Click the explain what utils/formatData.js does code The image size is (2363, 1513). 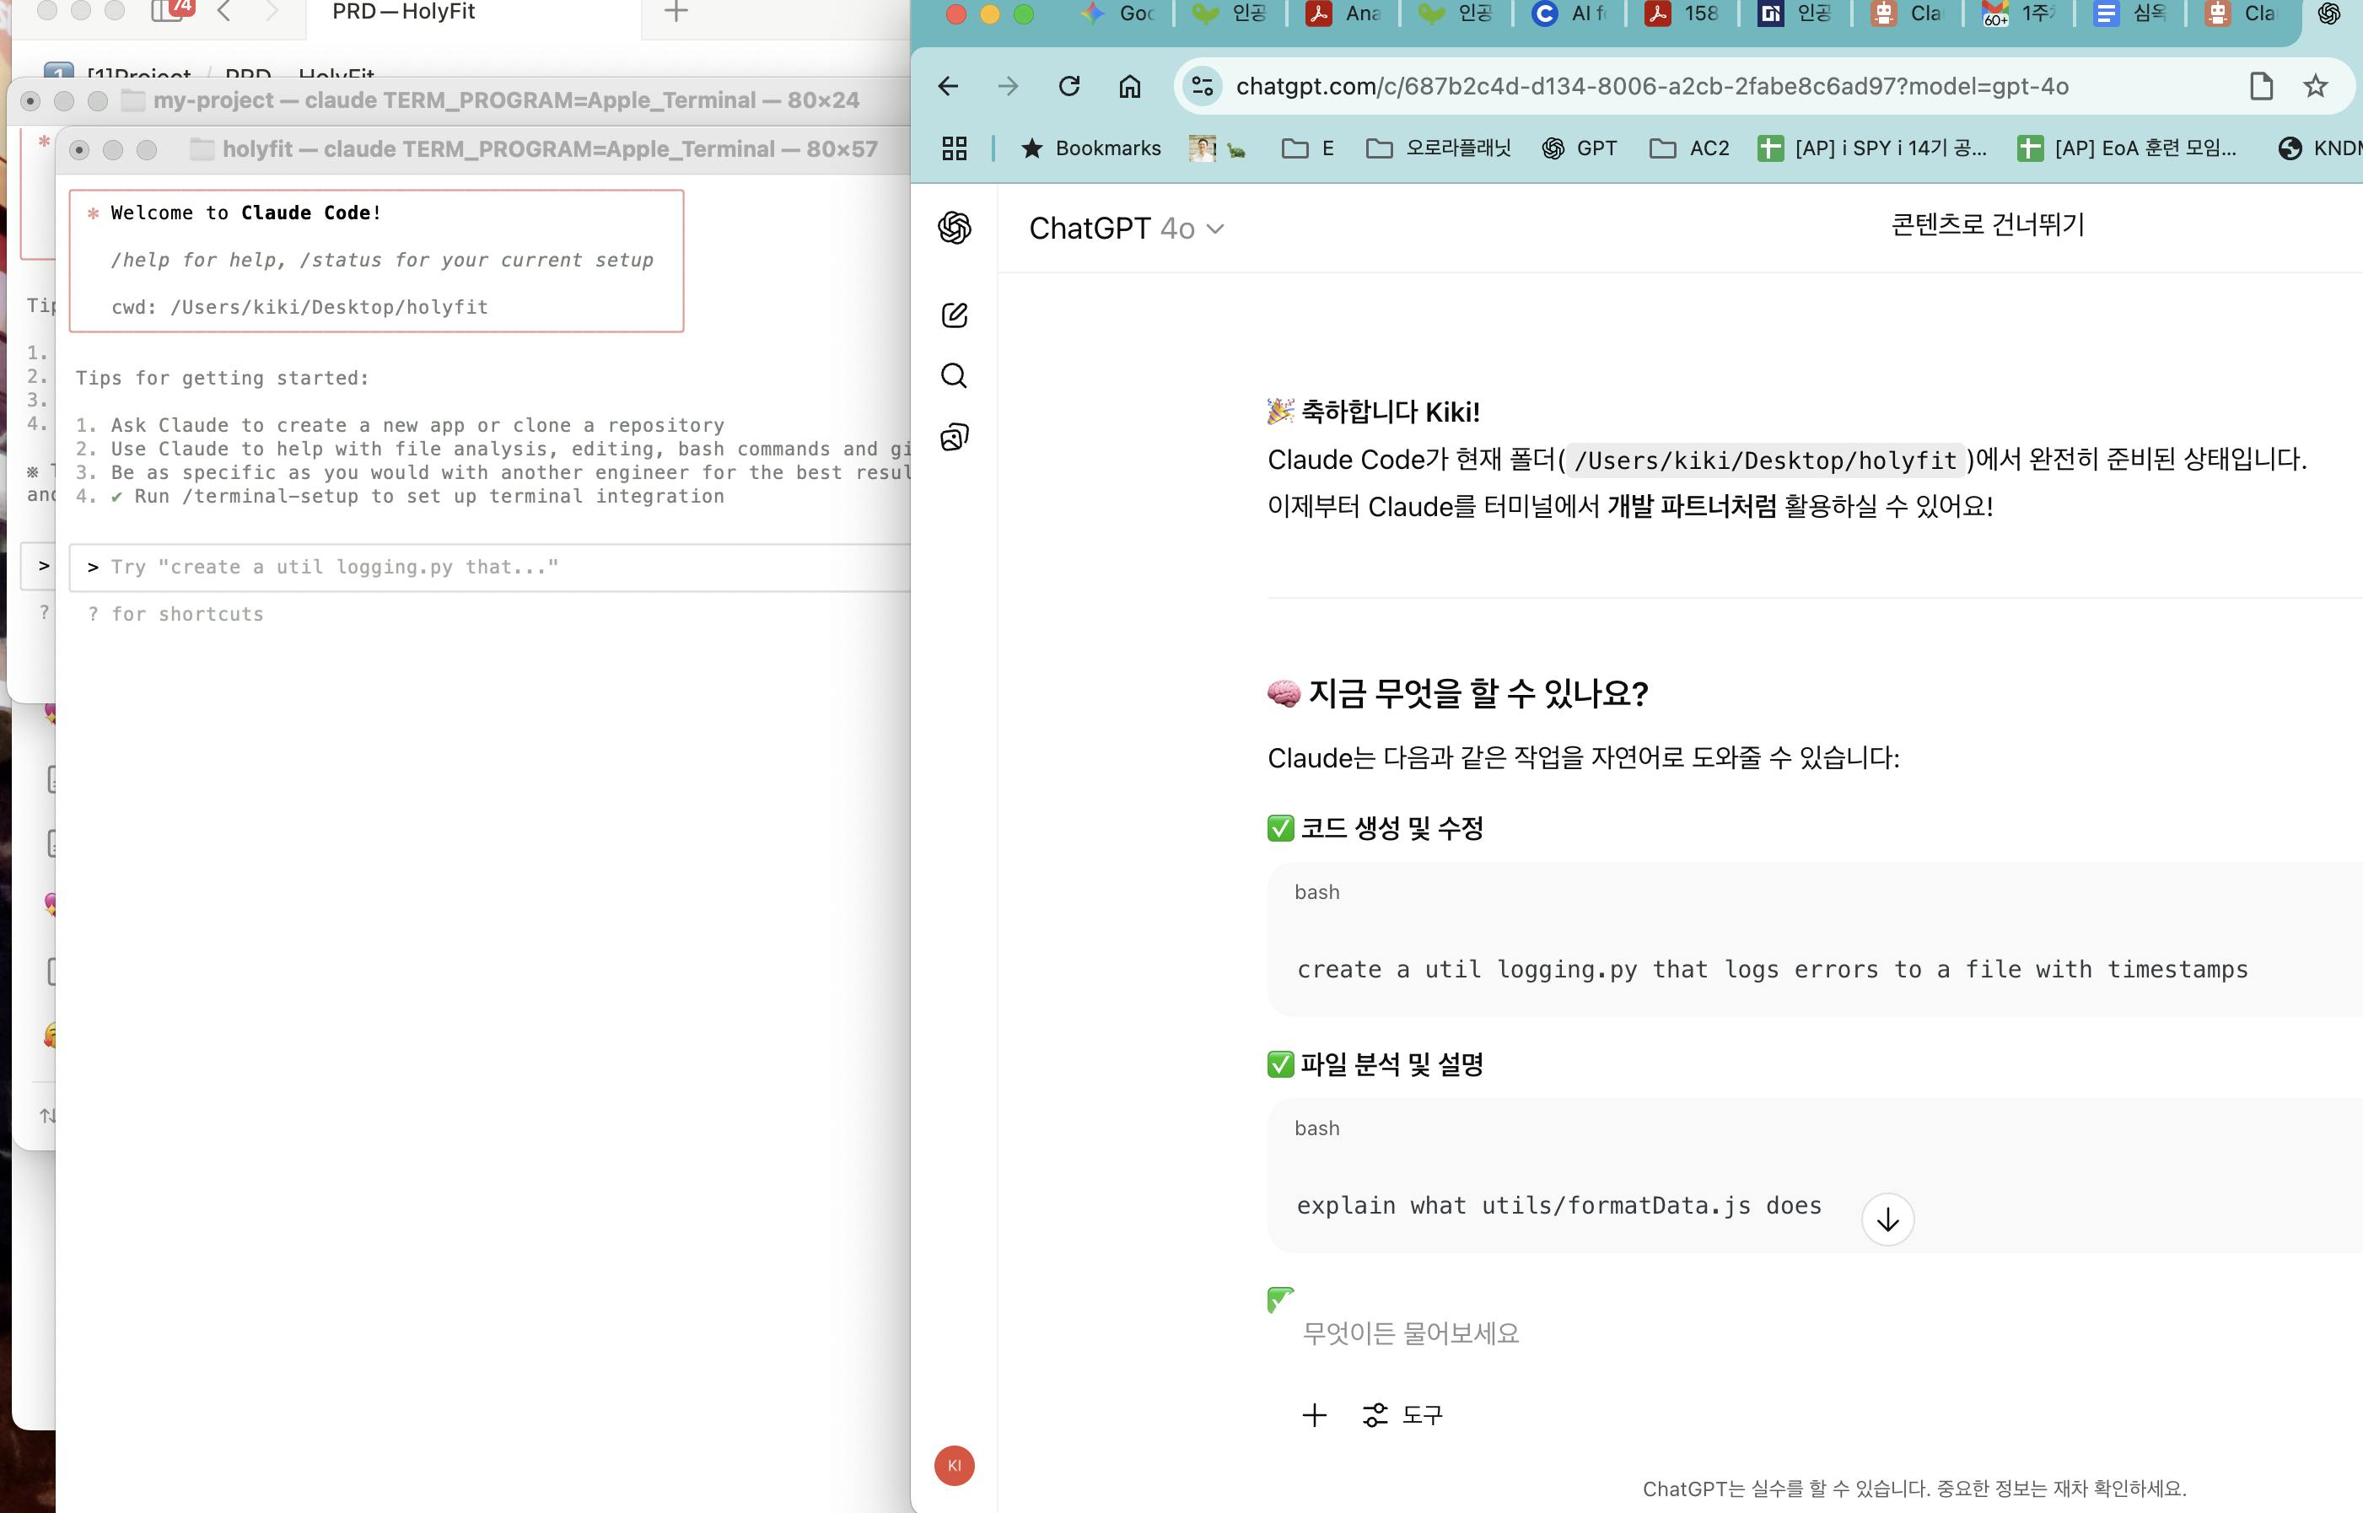point(1558,1205)
